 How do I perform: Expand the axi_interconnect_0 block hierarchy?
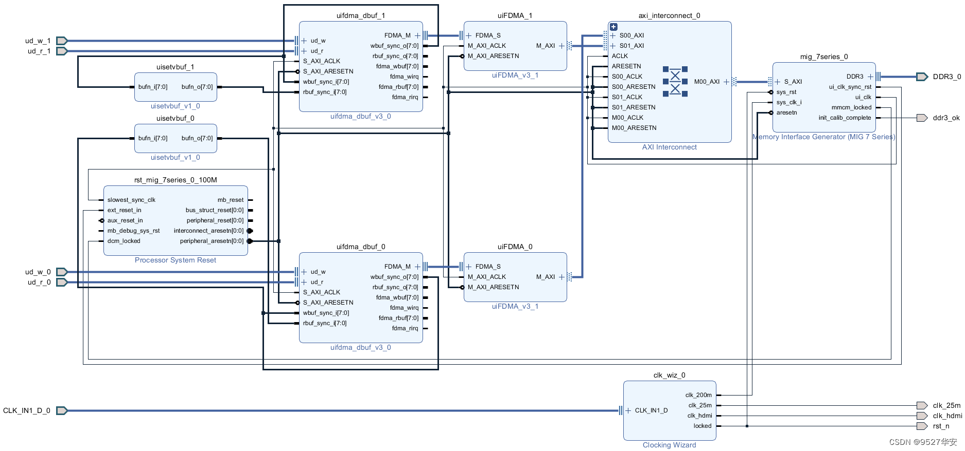(x=613, y=27)
